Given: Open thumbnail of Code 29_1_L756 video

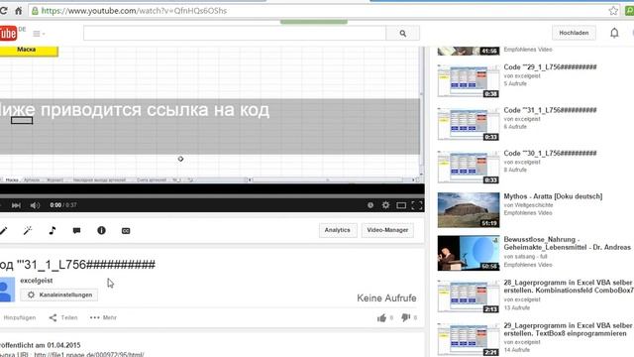Looking at the screenshot, I should [x=469, y=81].
